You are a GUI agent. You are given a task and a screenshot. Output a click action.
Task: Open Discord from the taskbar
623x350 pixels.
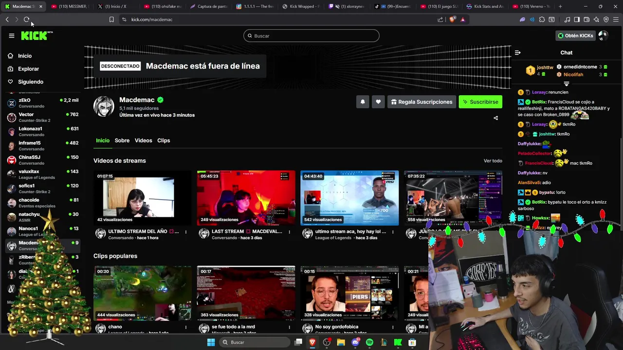pos(355,342)
